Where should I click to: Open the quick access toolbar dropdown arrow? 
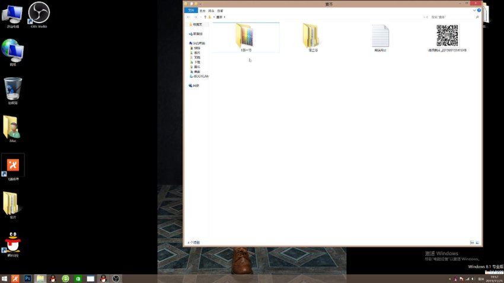pyautogui.click(x=200, y=4)
